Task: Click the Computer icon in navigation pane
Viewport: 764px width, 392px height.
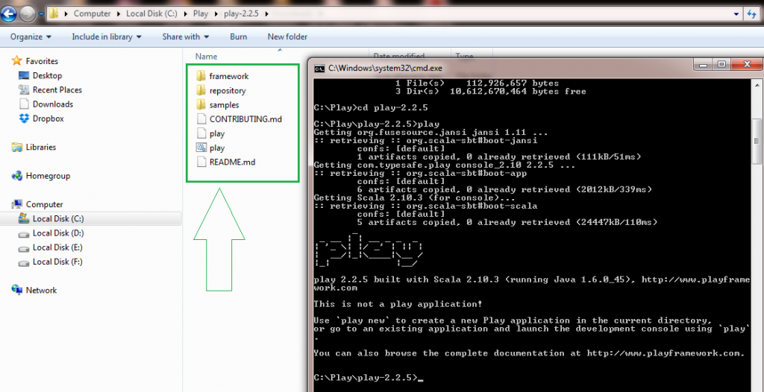Action: 17,204
